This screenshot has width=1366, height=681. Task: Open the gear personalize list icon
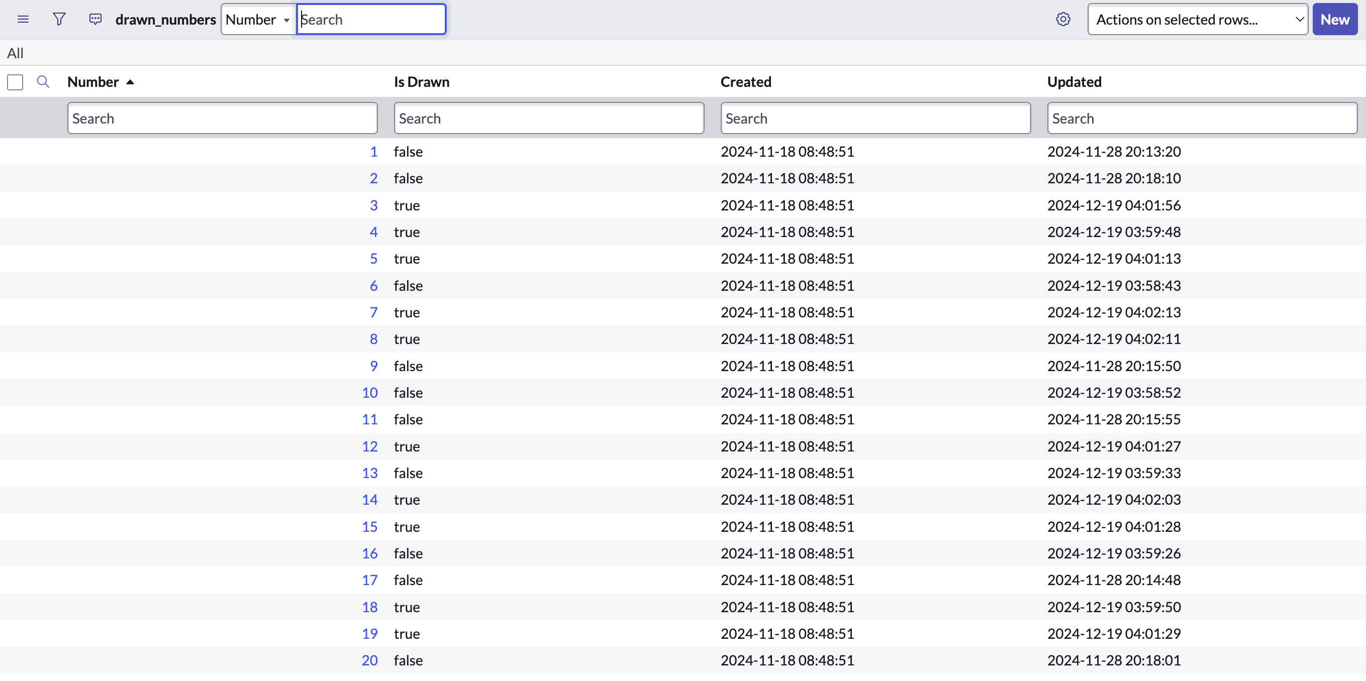tap(1062, 20)
